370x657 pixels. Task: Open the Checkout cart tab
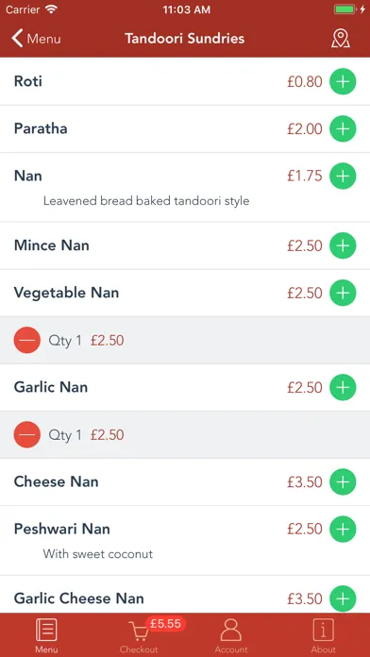[139, 634]
